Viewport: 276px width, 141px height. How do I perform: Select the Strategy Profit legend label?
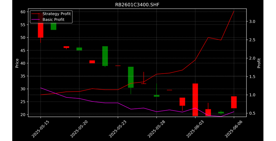57,14
